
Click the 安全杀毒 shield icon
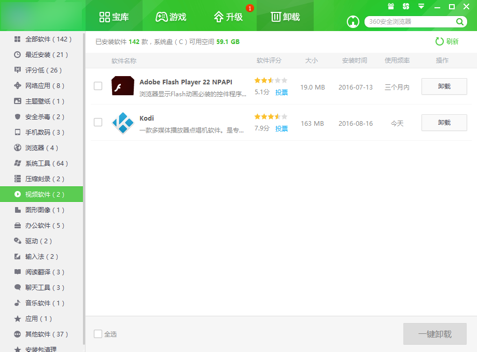point(18,116)
